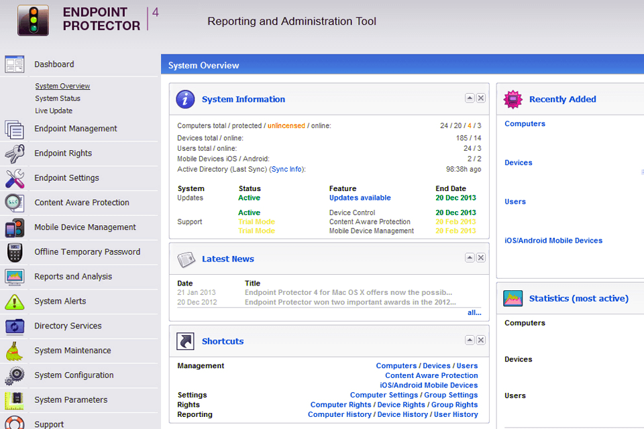Click Computer History shortcut link
The image size is (644, 429).
(339, 415)
